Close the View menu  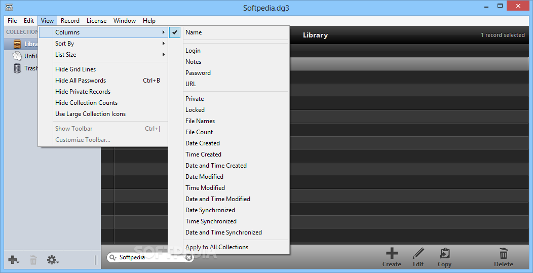coord(47,21)
